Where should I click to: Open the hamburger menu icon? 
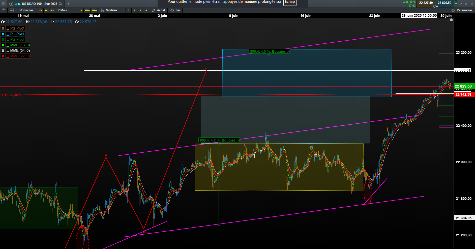pyautogui.click(x=3, y=4)
